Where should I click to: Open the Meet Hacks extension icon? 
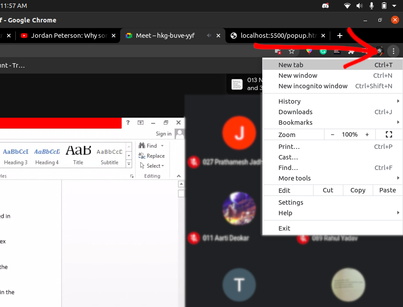click(337, 51)
